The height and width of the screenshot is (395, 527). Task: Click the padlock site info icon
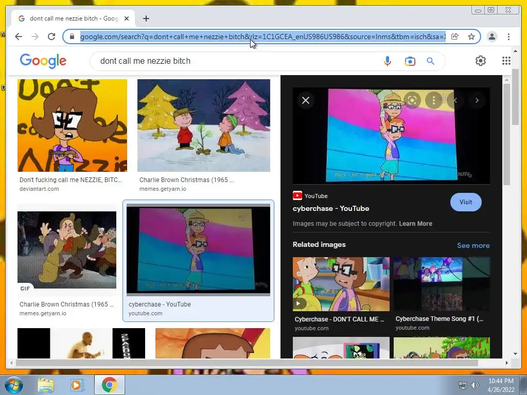[72, 37]
